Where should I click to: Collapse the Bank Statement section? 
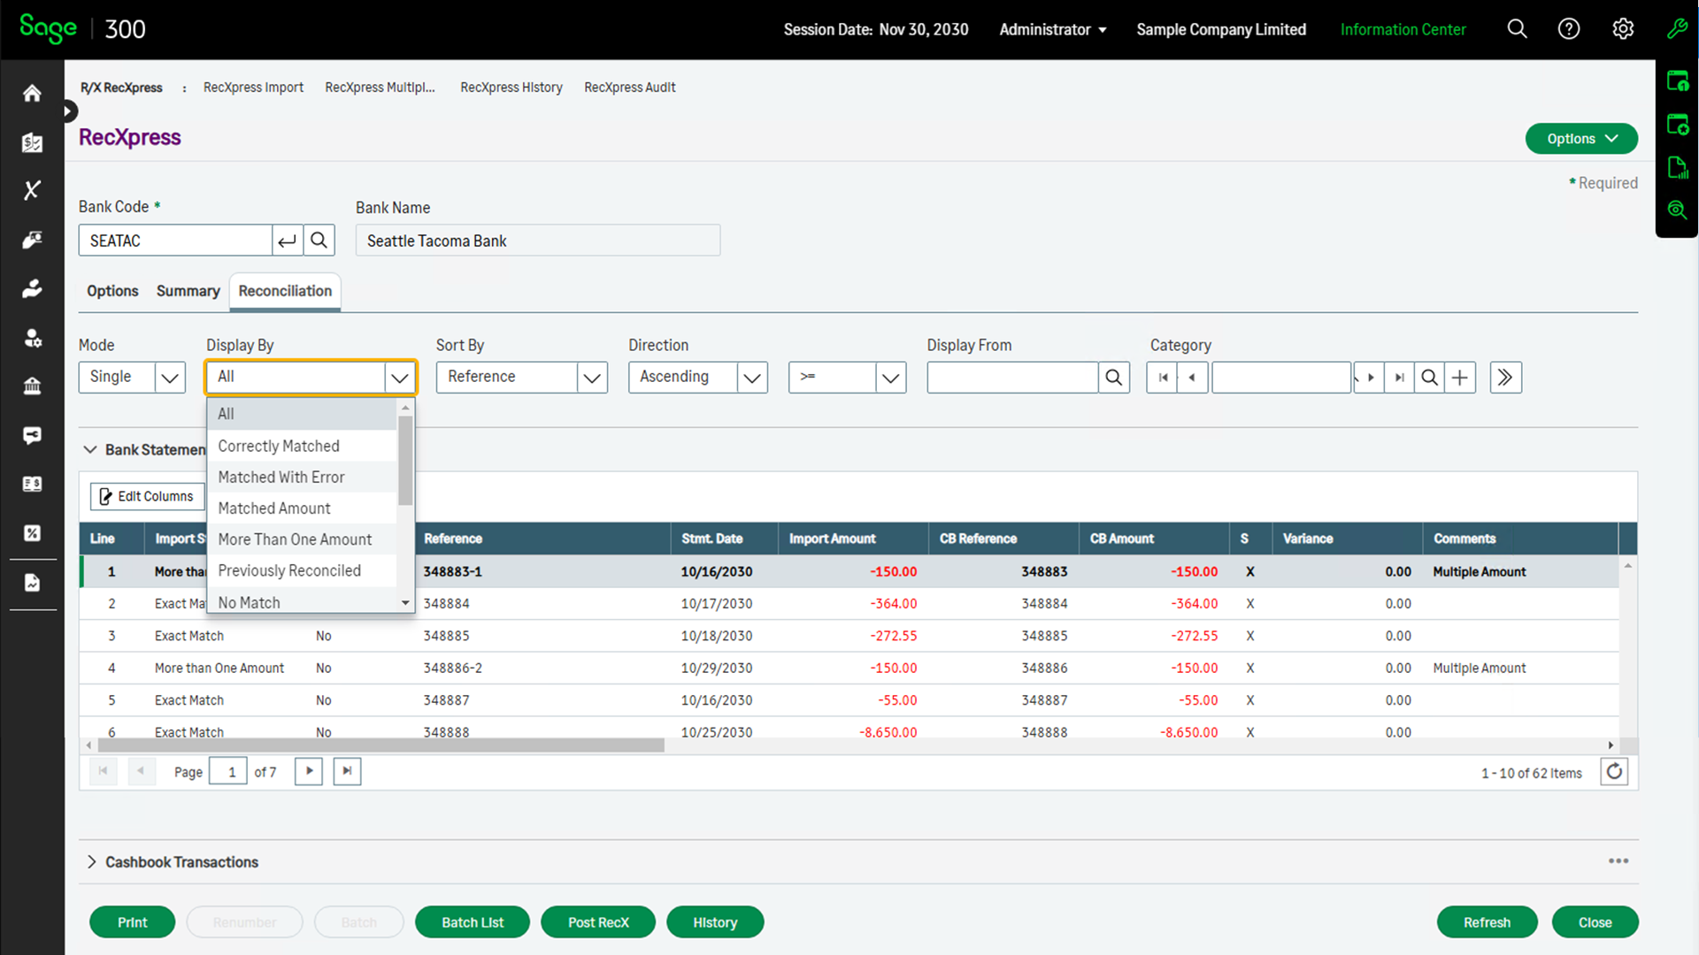pos(89,449)
